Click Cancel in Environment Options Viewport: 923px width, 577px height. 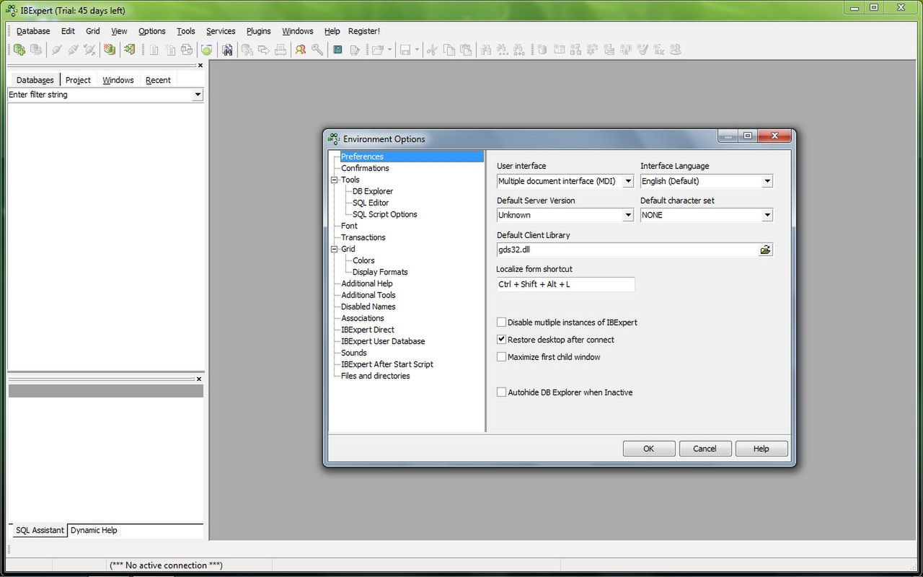pos(705,449)
